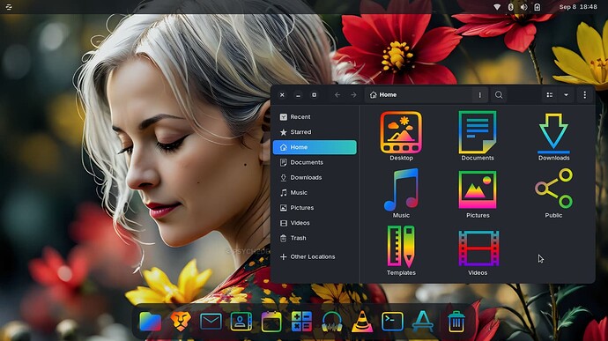
Task: Launch Files from the dock
Action: [x=150, y=322]
